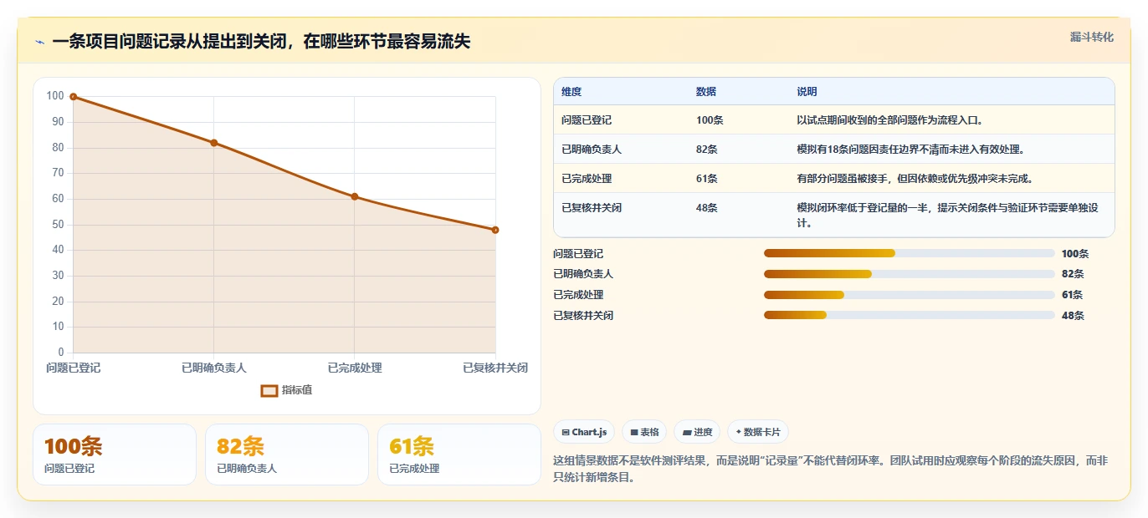
Task: Click the icon in 数据卡片 tag
Action: coord(738,433)
